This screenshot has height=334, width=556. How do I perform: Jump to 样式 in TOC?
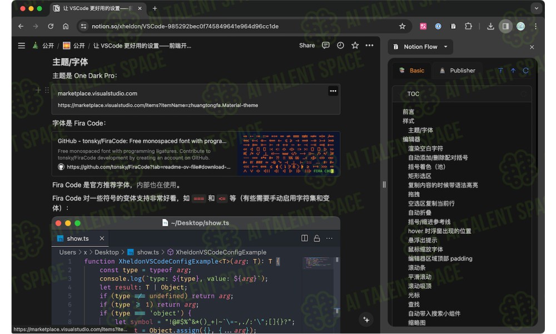pyautogui.click(x=408, y=121)
